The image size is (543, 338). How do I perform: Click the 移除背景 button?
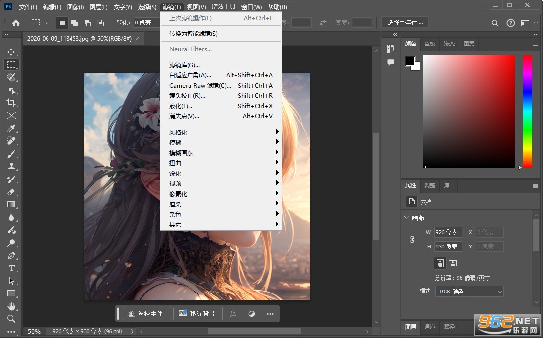click(197, 314)
